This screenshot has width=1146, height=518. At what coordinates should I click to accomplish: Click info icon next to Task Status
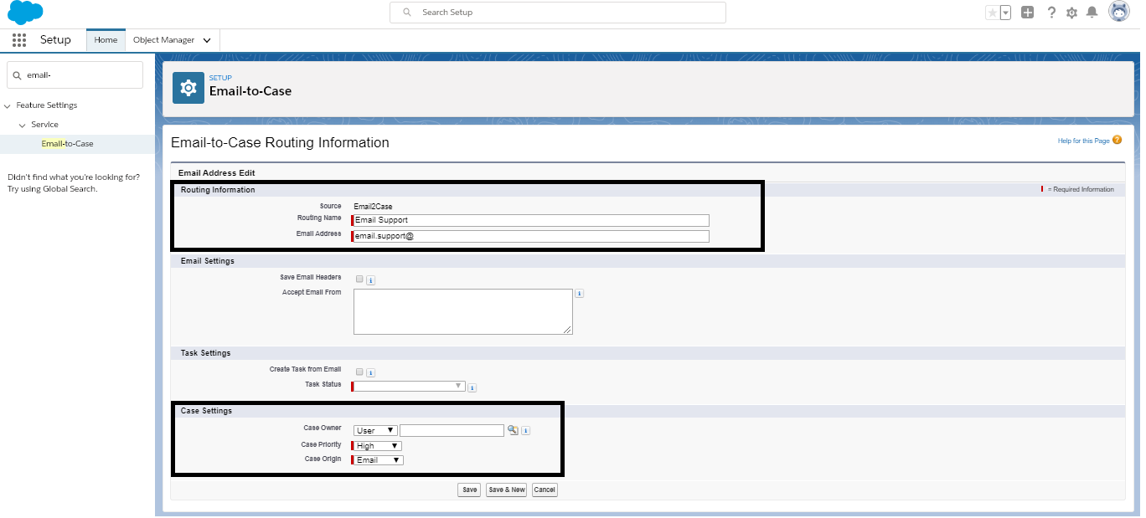point(472,387)
